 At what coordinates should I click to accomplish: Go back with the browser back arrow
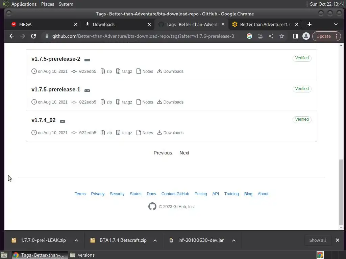(12, 36)
